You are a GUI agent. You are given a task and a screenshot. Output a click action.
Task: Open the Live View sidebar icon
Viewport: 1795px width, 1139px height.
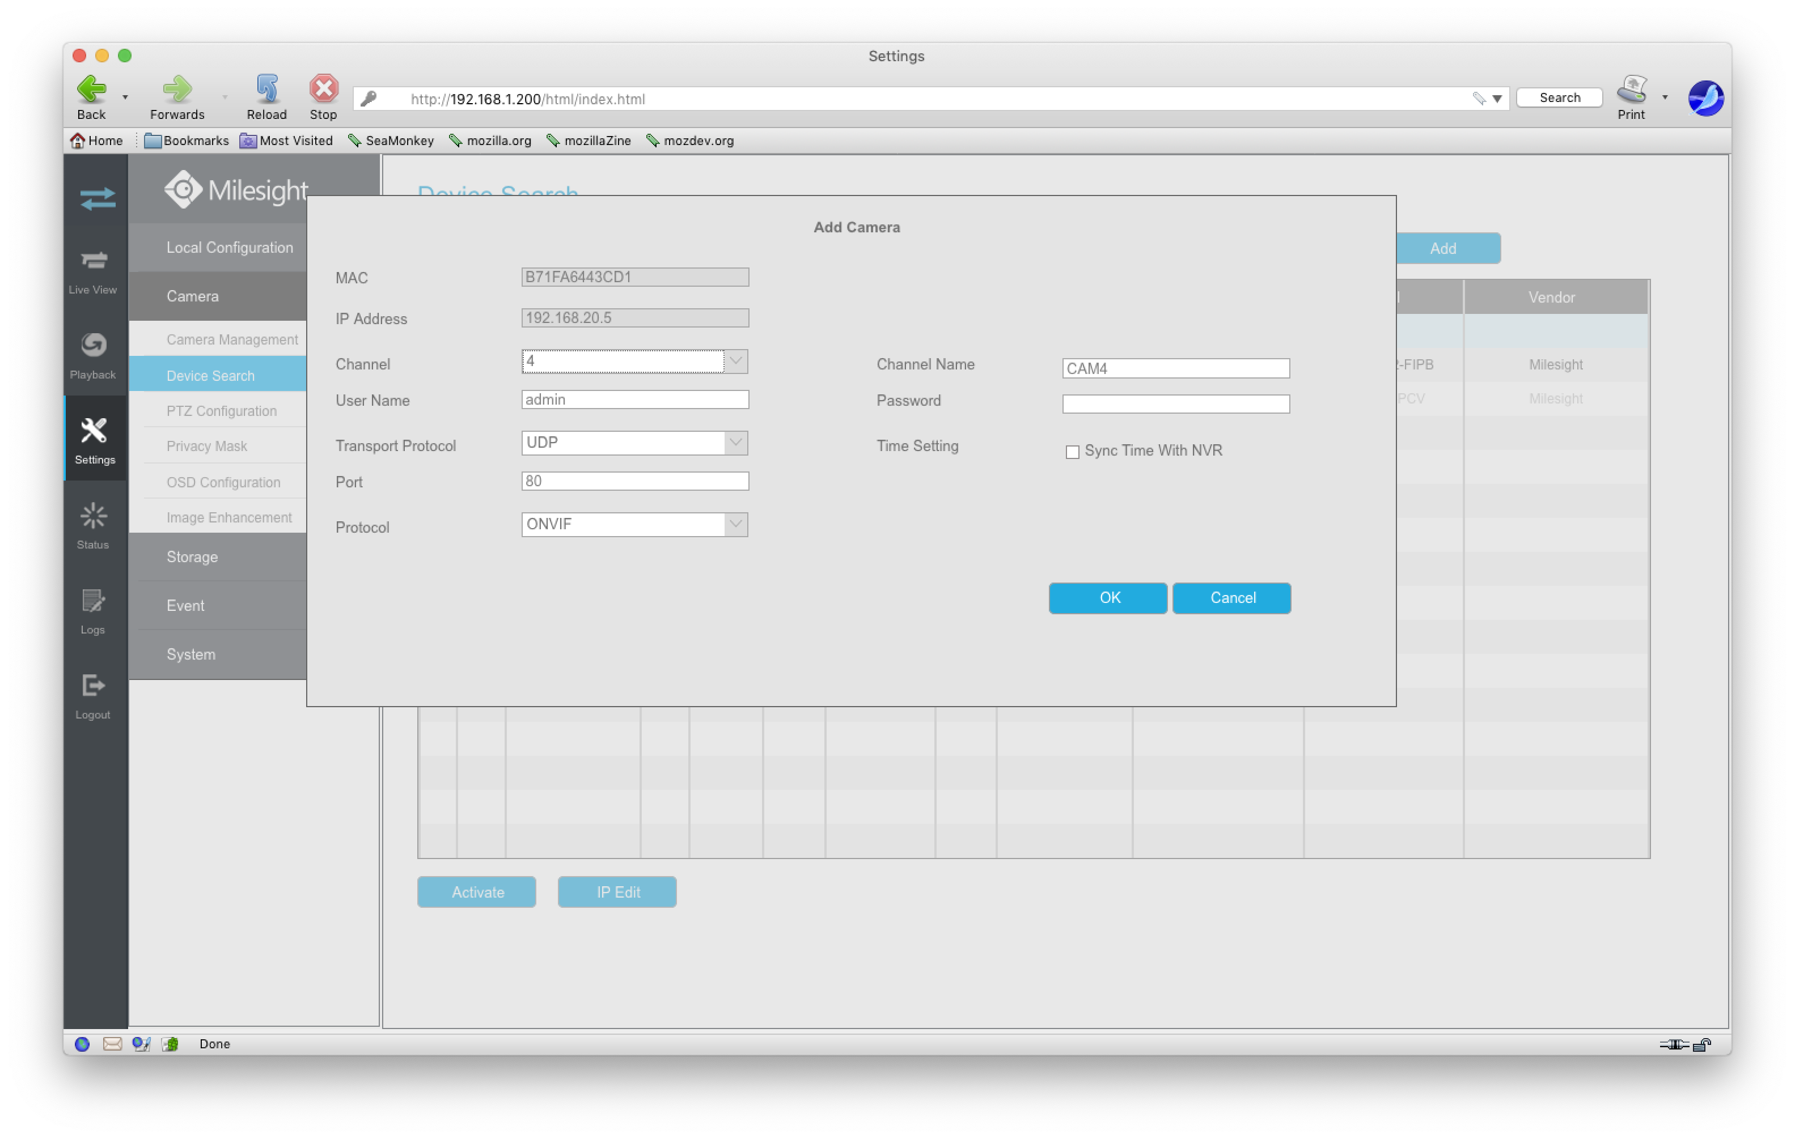pyautogui.click(x=93, y=270)
